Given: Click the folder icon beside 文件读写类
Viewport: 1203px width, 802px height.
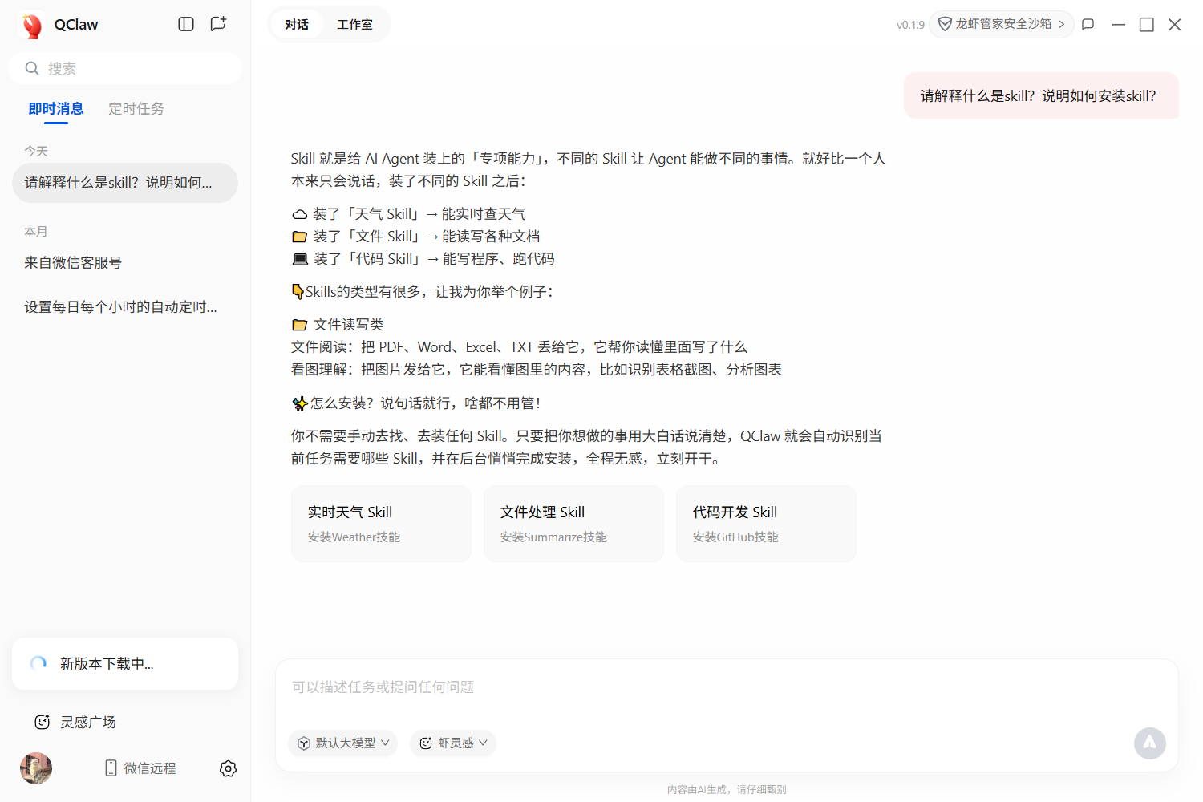Looking at the screenshot, I should 300,325.
